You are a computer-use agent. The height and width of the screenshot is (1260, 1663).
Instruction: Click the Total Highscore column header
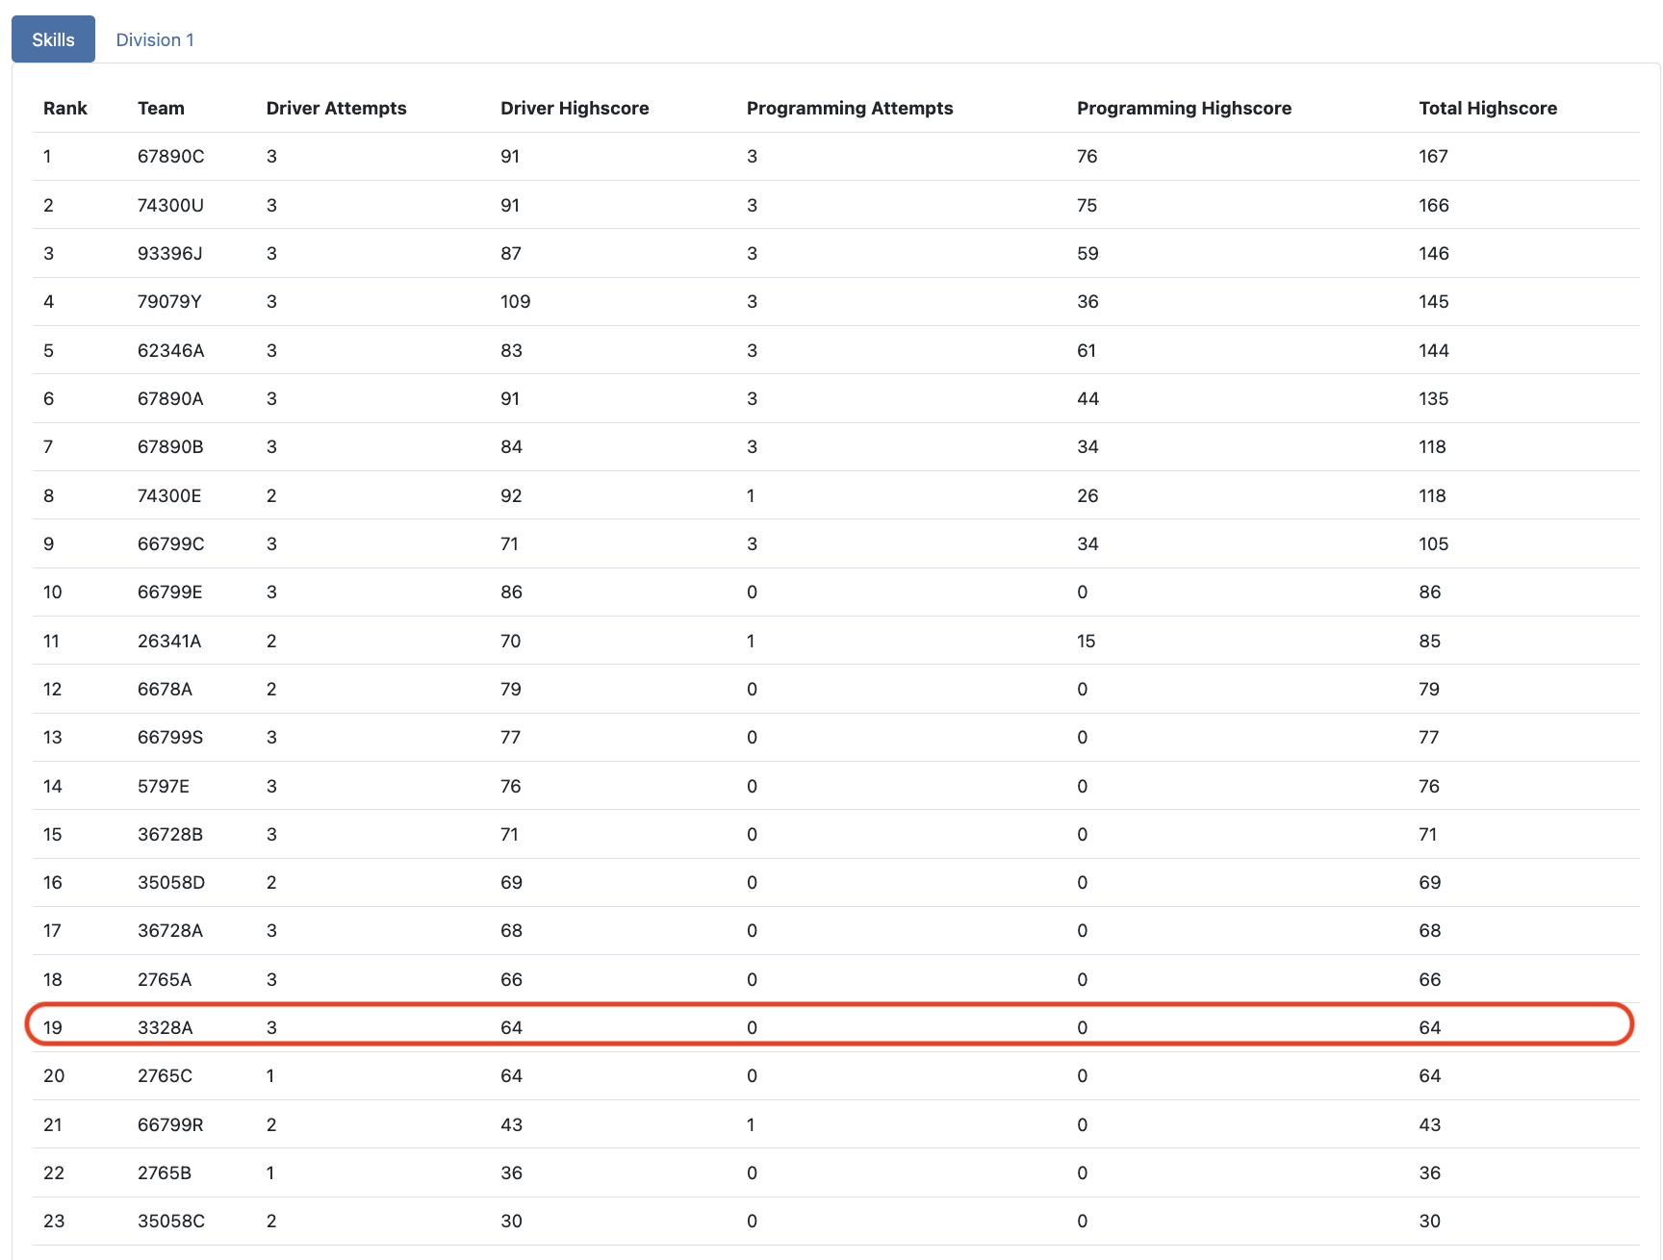tap(1487, 108)
